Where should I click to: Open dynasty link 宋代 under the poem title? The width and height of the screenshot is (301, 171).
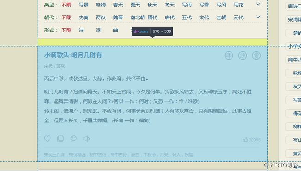pos(48,66)
